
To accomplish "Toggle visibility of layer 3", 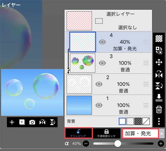I will tap(102, 63).
